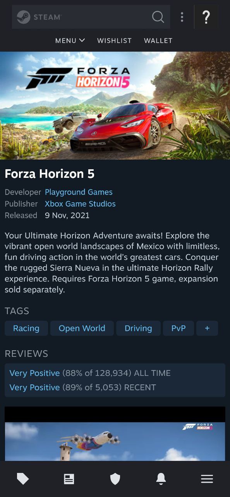Image resolution: width=230 pixels, height=497 pixels.
Task: Click the Steam logo icon
Action: (x=24, y=17)
